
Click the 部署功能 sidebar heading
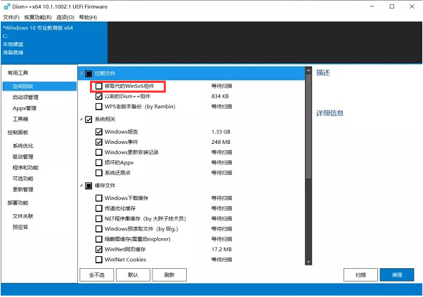(18, 203)
